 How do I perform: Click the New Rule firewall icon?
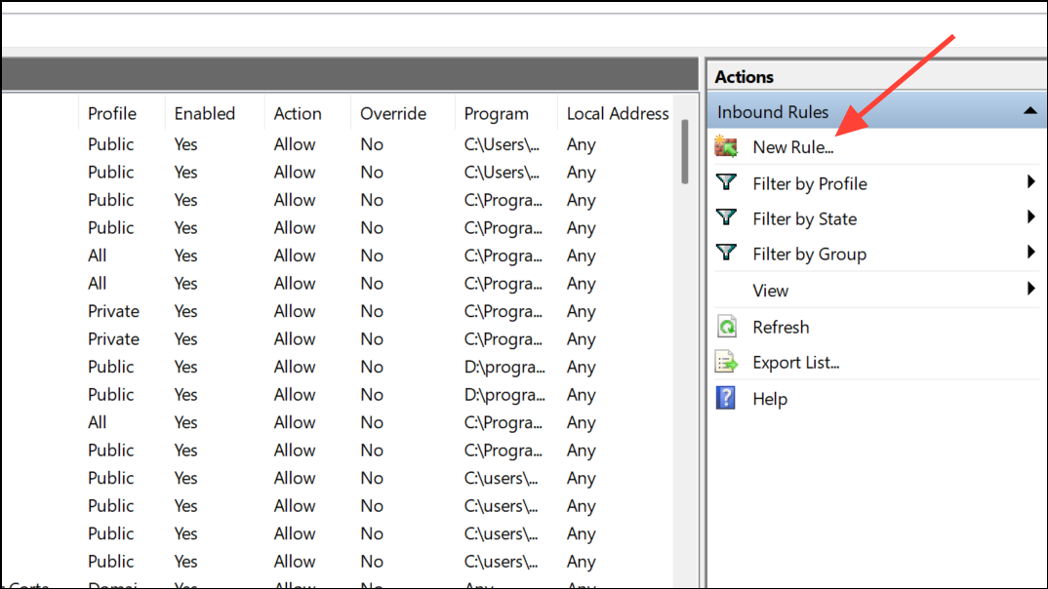(726, 147)
